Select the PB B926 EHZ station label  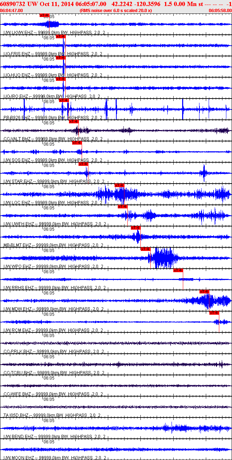point(53,118)
